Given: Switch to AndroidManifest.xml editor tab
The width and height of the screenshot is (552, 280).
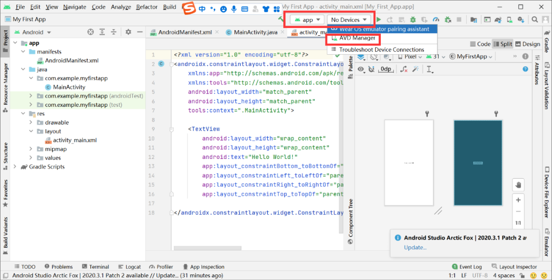Looking at the screenshot, I should [185, 32].
